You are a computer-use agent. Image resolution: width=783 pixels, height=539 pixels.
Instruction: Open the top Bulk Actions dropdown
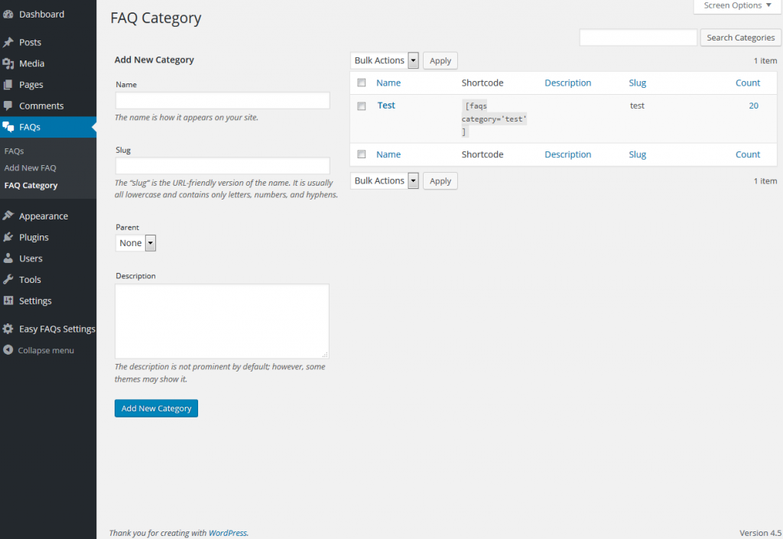pyautogui.click(x=385, y=60)
